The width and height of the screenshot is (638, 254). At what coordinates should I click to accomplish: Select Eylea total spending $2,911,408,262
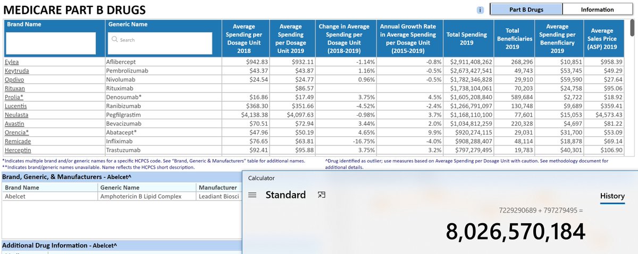tap(471, 62)
